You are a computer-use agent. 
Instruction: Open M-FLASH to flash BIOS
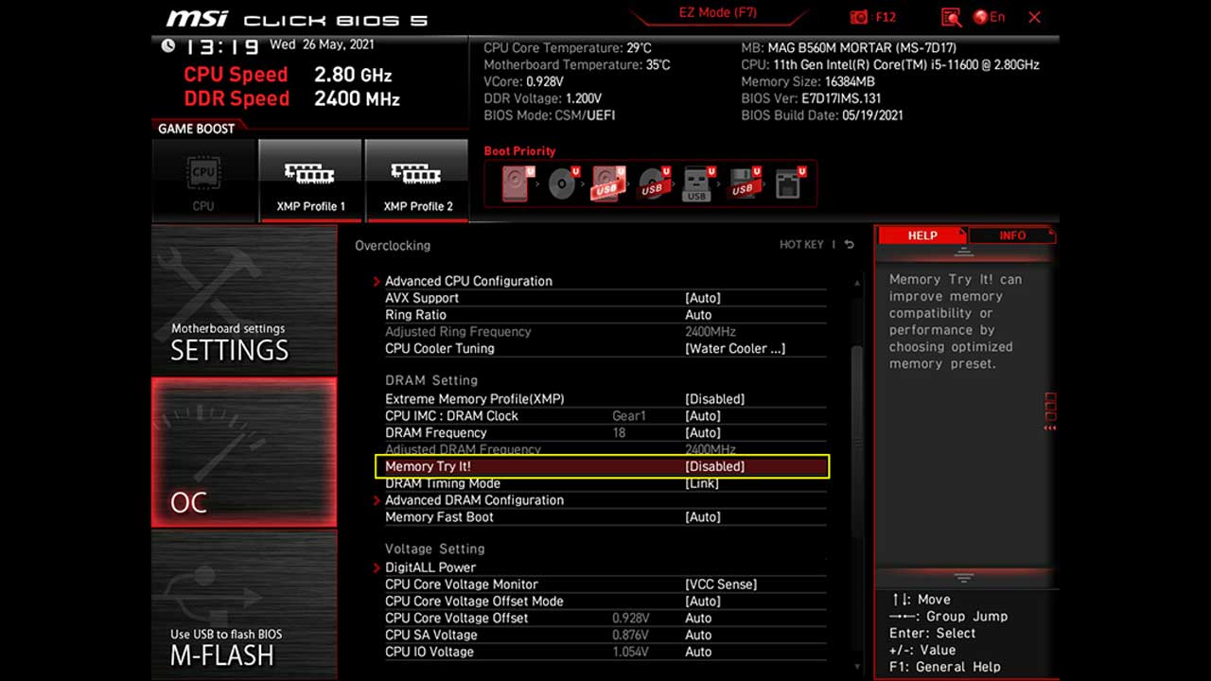pyautogui.click(x=244, y=604)
